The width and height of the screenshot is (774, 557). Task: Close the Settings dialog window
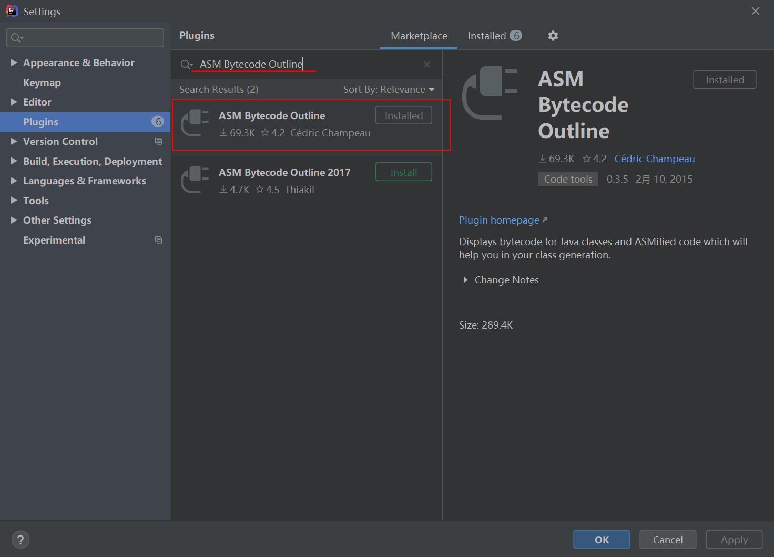point(756,11)
